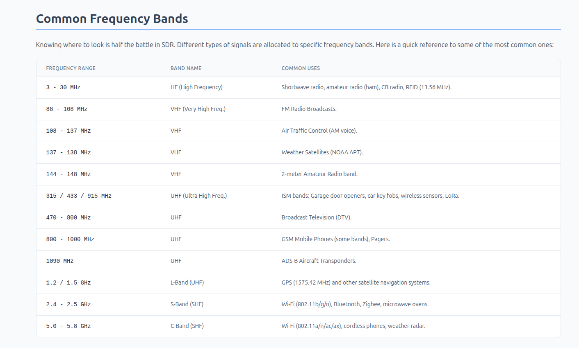This screenshot has width=579, height=348.
Task: Select the 1090 MHz frequency cell
Action: coord(60,261)
